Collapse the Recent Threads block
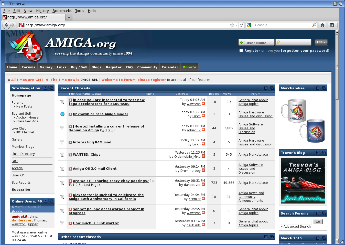Screen dimensions: 345x245 (266, 88)
